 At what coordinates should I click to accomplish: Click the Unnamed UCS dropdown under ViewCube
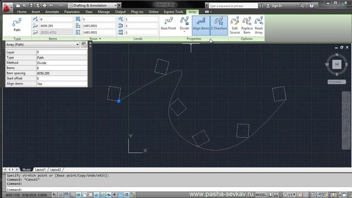(337, 82)
